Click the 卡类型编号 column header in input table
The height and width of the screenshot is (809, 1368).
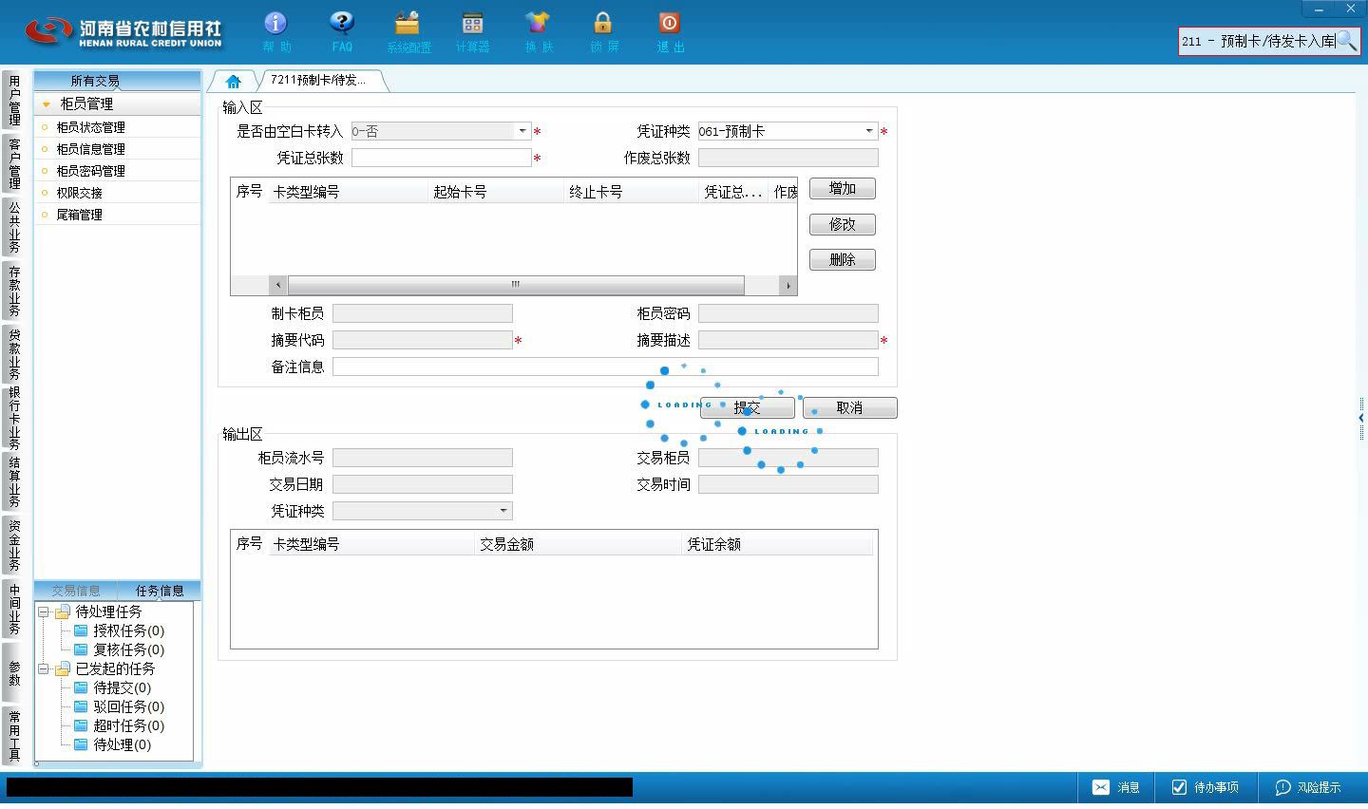coord(349,192)
